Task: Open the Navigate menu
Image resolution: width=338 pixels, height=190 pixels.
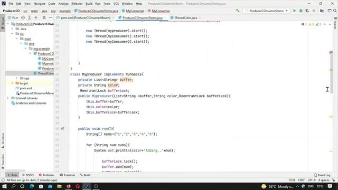Action: pyautogui.click(x=40, y=4)
